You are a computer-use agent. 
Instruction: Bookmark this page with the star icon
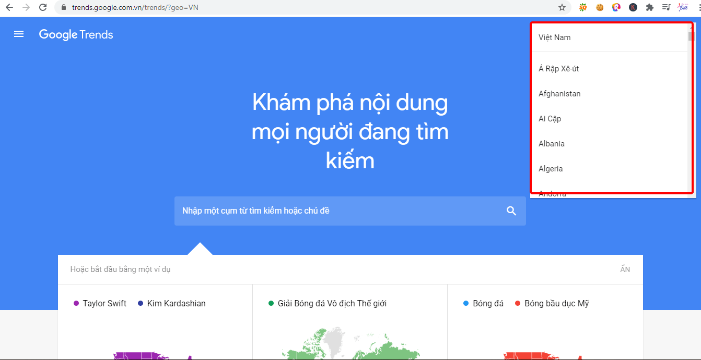(x=562, y=7)
